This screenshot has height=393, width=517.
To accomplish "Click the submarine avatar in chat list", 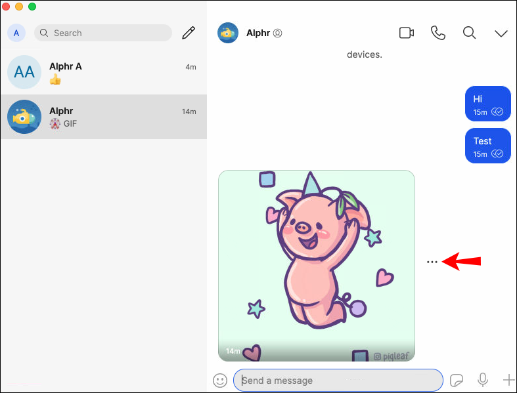I will point(24,117).
